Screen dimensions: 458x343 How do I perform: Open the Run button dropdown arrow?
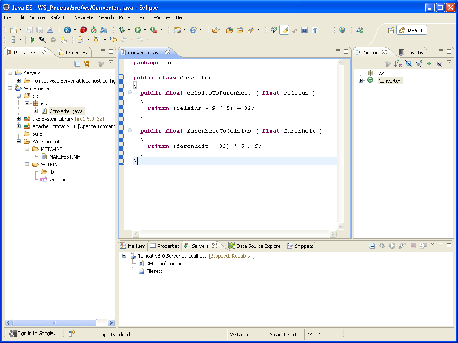tap(145, 30)
